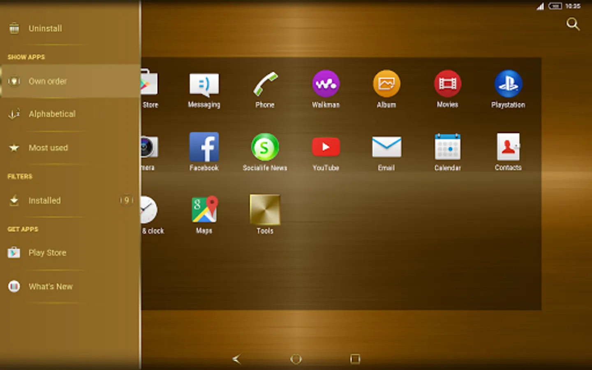Filter by Installed apps
Image resolution: width=592 pixels, height=370 pixels.
click(70, 201)
